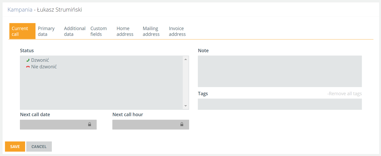The height and width of the screenshot is (156, 381).
Task: Click the red hang-up icon beside Nie dzwonić
Action: coord(28,67)
